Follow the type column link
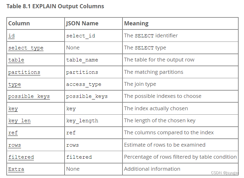The image size is (244, 178). pos(15,84)
